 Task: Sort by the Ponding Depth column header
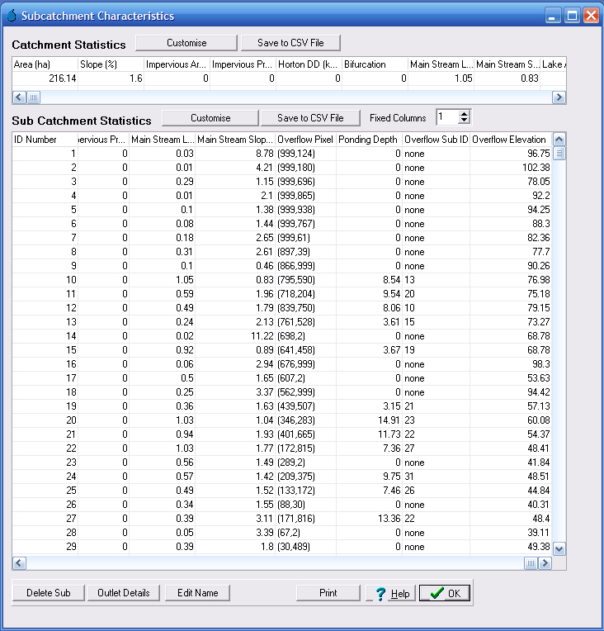(369, 140)
